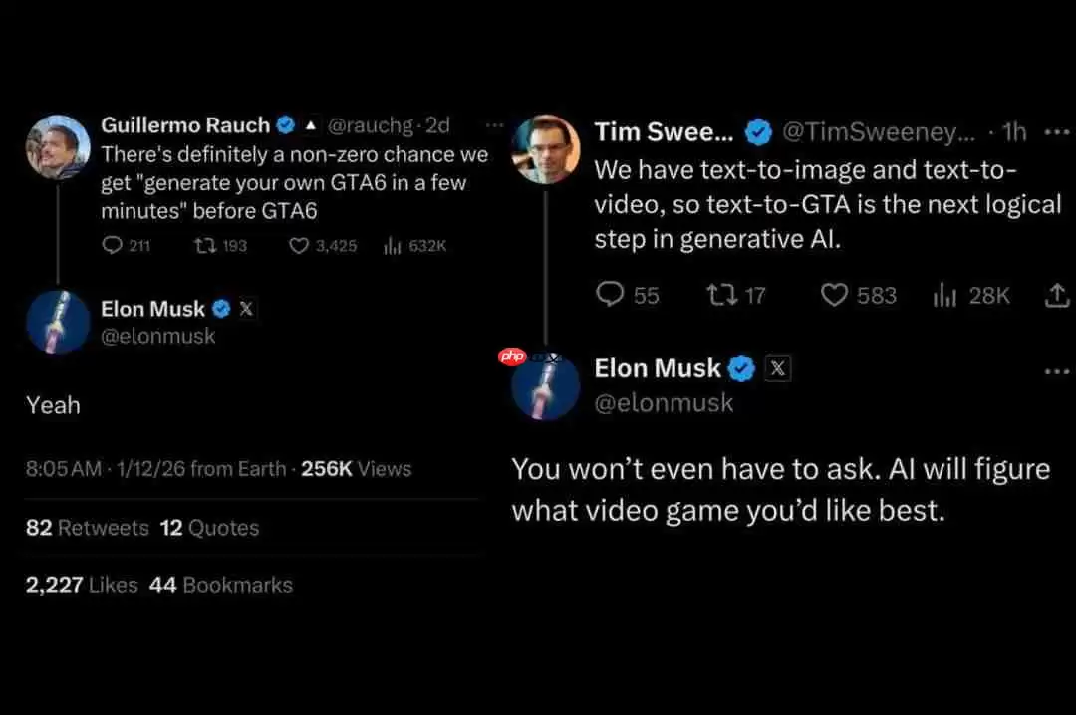Like Tim Sweeney's tweet with 583 likes
Screen dimensions: 1076x715
point(834,295)
